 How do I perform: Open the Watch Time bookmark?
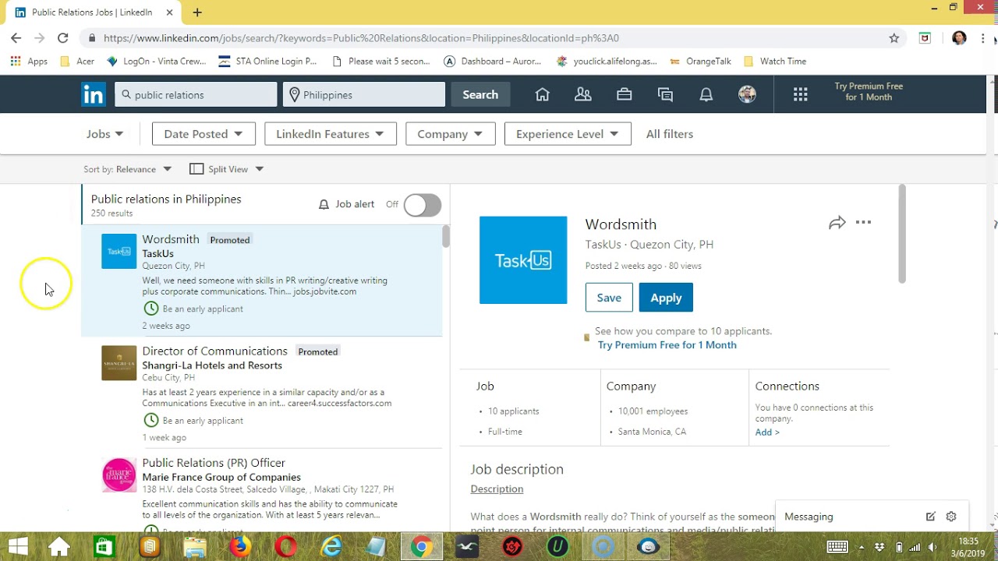[x=775, y=61]
